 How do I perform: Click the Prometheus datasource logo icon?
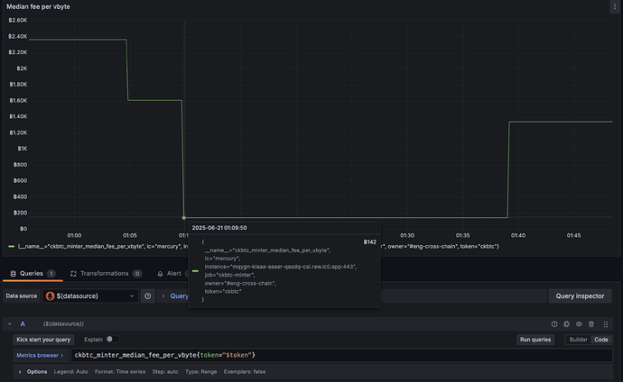[50, 296]
